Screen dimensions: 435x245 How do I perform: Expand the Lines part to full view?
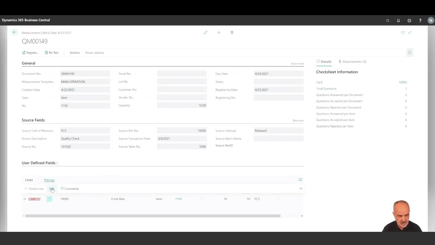[x=300, y=180]
